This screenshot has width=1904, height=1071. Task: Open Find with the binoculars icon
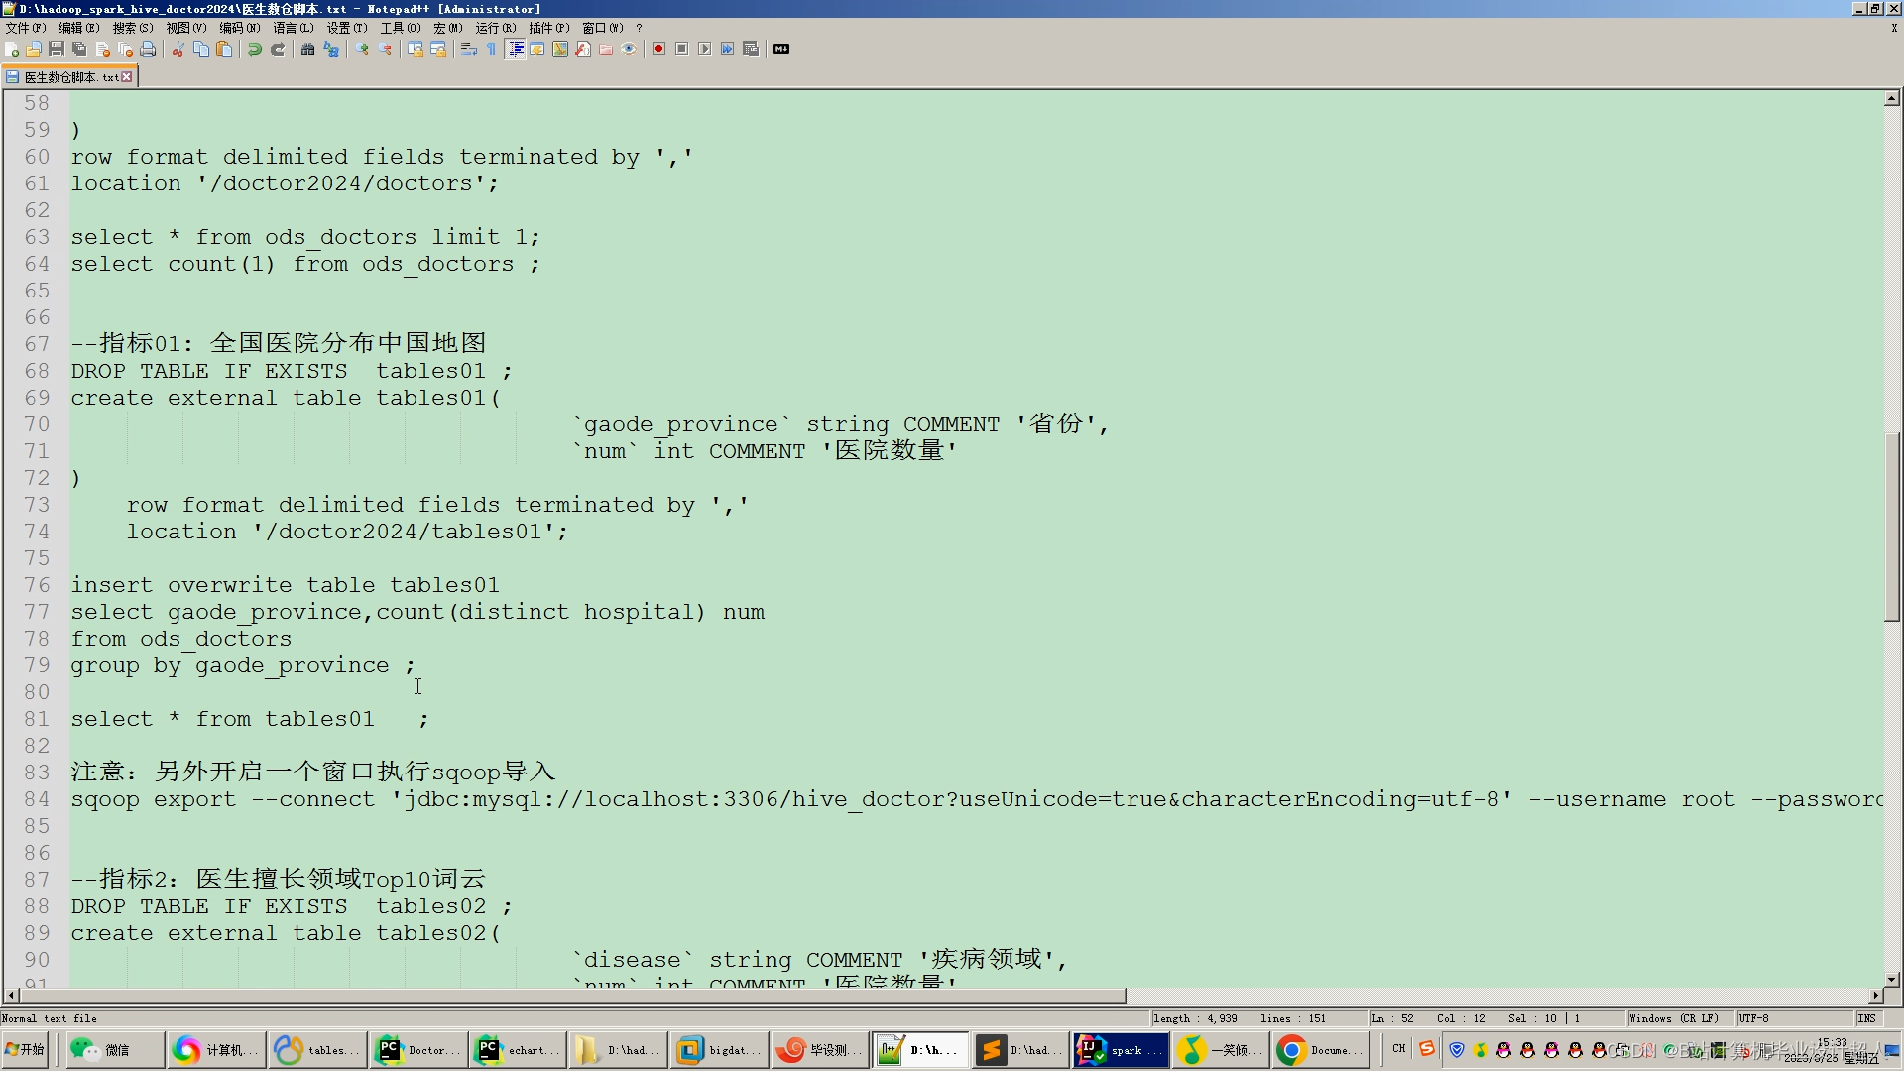[307, 49]
